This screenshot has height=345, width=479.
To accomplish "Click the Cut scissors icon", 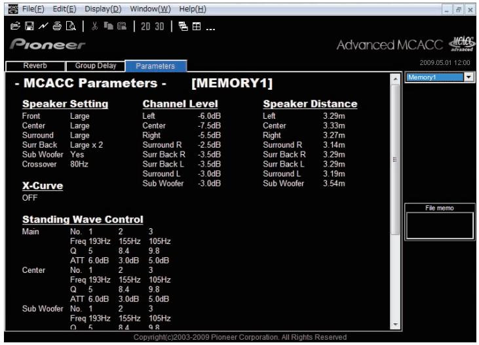I will click(94, 26).
